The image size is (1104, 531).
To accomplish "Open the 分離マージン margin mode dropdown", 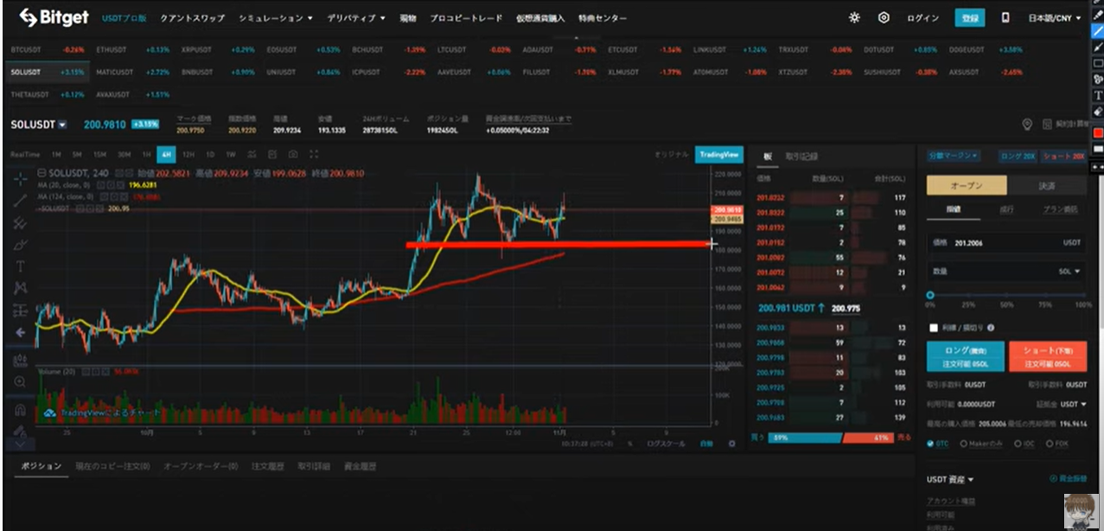I will pyautogui.click(x=954, y=156).
